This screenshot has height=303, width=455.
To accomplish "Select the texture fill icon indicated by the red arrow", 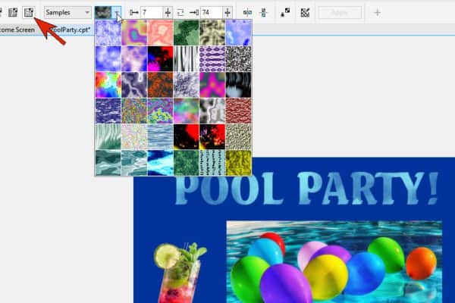I will (x=28, y=13).
